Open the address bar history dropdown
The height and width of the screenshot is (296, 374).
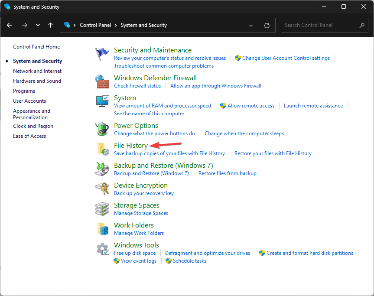(x=251, y=25)
